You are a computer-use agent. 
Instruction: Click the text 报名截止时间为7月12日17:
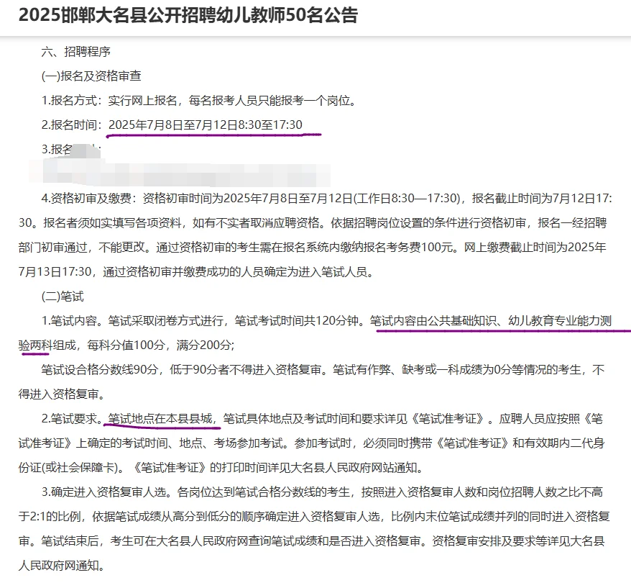pos(542,198)
